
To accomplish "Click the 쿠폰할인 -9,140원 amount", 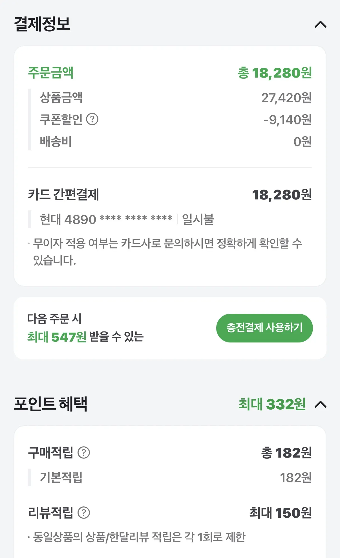I will point(287,120).
